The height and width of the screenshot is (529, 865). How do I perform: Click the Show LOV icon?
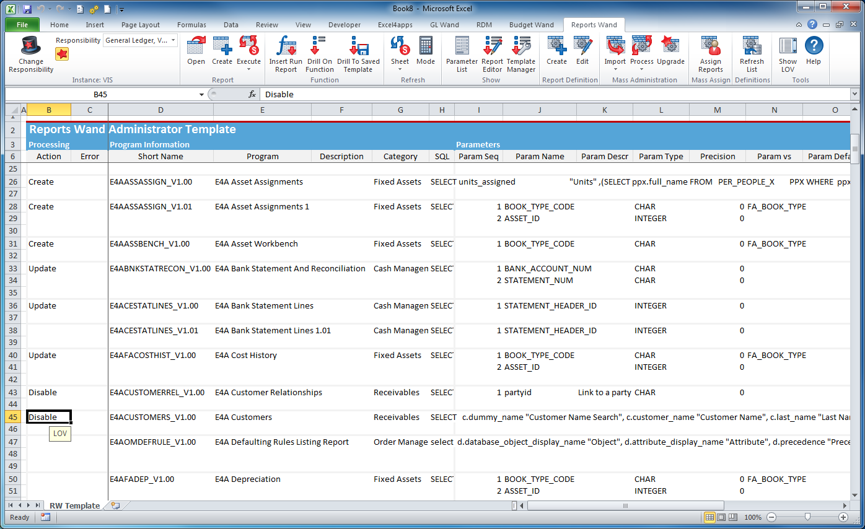click(x=788, y=46)
